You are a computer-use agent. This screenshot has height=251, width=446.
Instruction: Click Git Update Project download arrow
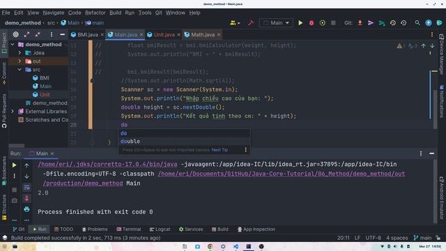[360, 23]
